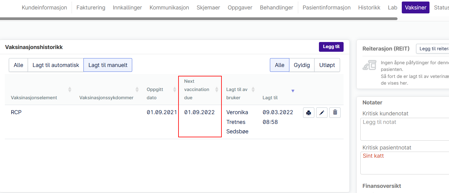Sort by Next vaccination due arrows
Viewport: 449px width, 193px height.
click(x=217, y=89)
